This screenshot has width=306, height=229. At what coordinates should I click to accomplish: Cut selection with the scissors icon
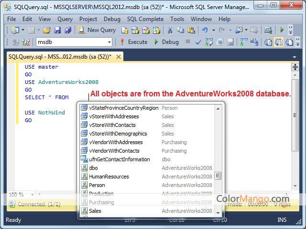(169, 30)
